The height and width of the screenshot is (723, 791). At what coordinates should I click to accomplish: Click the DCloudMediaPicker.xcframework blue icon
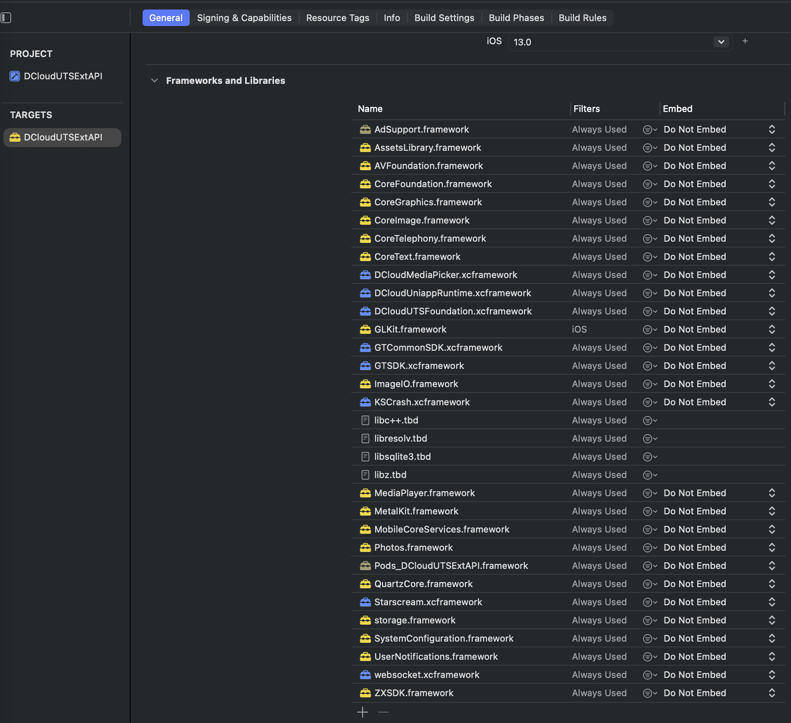click(x=365, y=275)
